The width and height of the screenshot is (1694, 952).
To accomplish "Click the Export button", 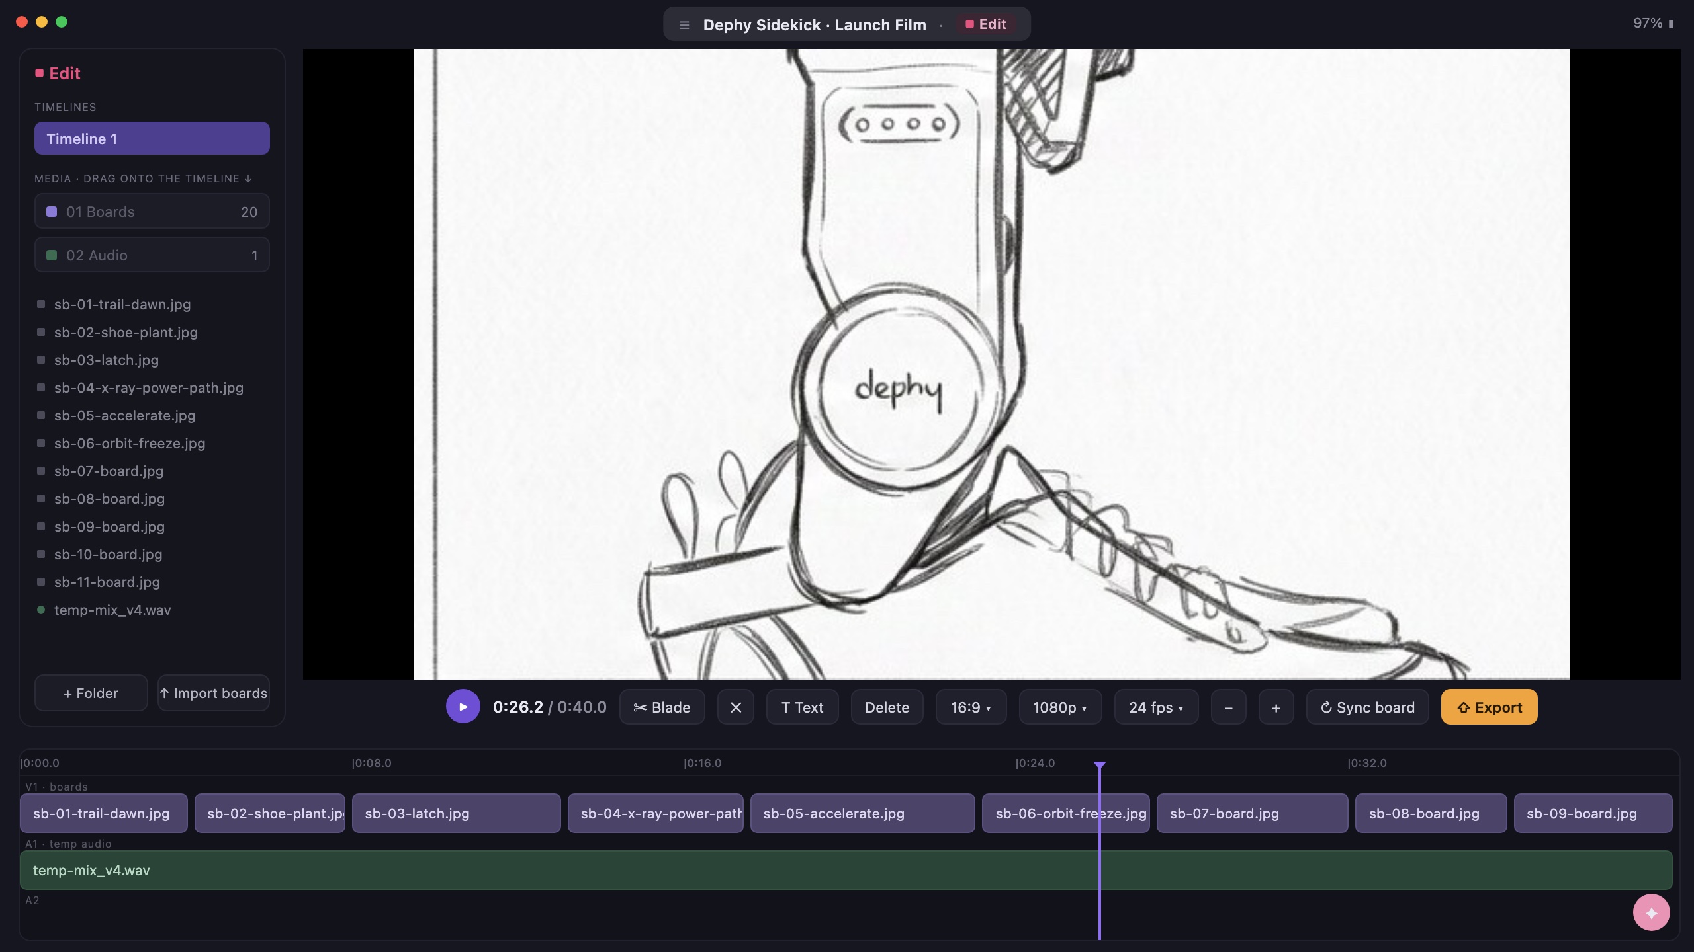I will (x=1489, y=707).
